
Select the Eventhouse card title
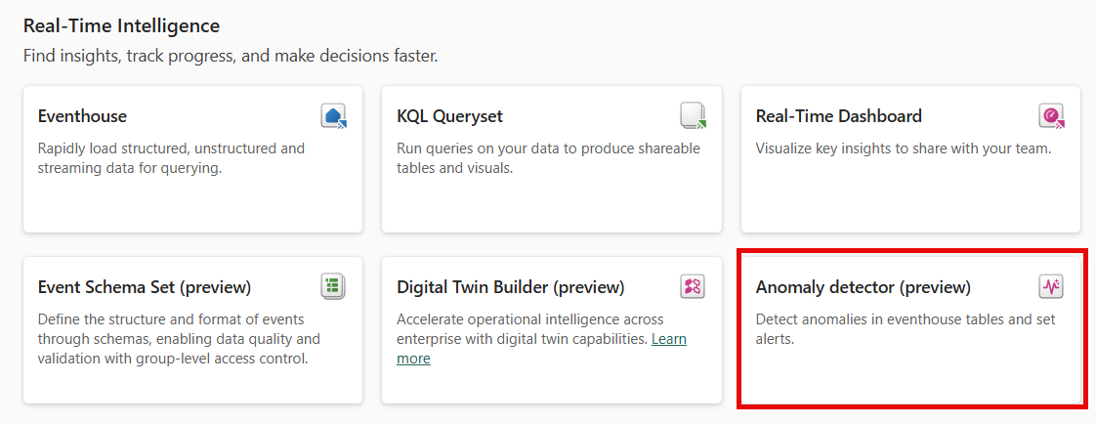(x=82, y=116)
